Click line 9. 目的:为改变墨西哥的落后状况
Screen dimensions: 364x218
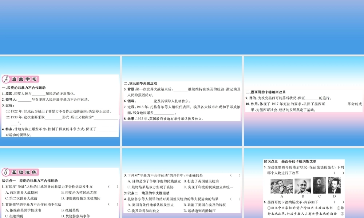pyautogui.click(x=289, y=98)
